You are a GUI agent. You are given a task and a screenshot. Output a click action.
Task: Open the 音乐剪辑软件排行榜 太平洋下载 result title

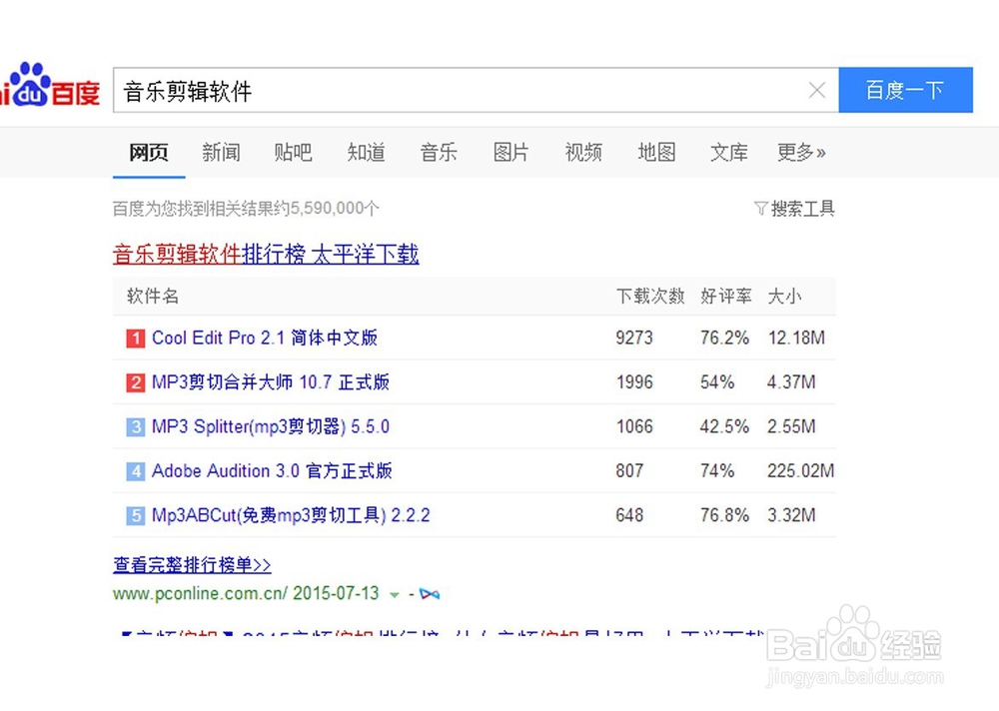click(266, 255)
